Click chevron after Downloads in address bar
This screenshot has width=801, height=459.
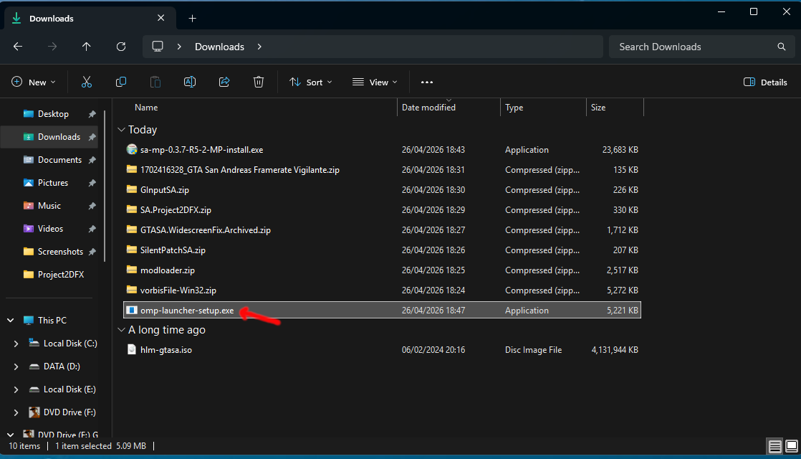[259, 47]
